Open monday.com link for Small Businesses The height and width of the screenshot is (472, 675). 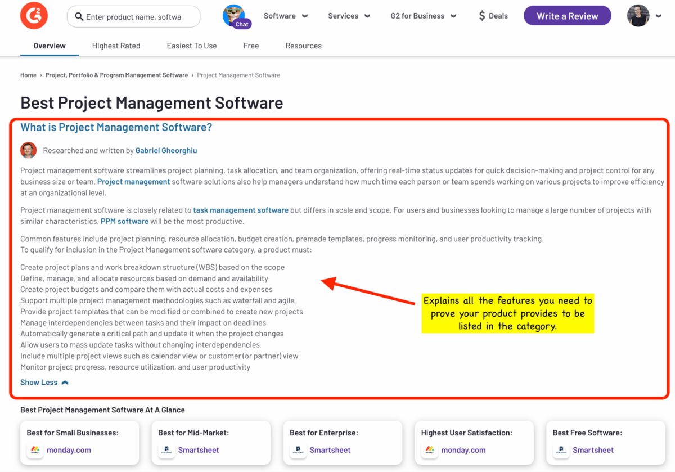tap(69, 450)
